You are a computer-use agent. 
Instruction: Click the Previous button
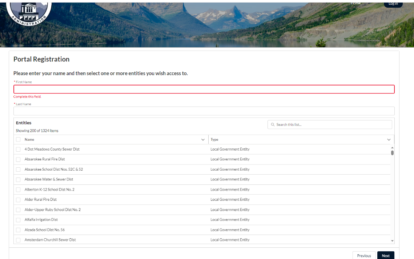point(363,255)
